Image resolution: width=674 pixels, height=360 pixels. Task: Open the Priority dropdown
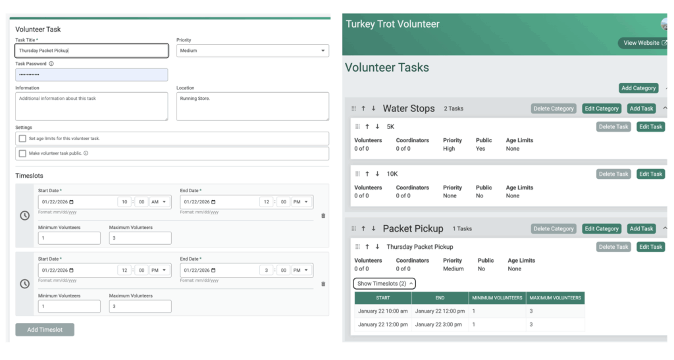[252, 51]
